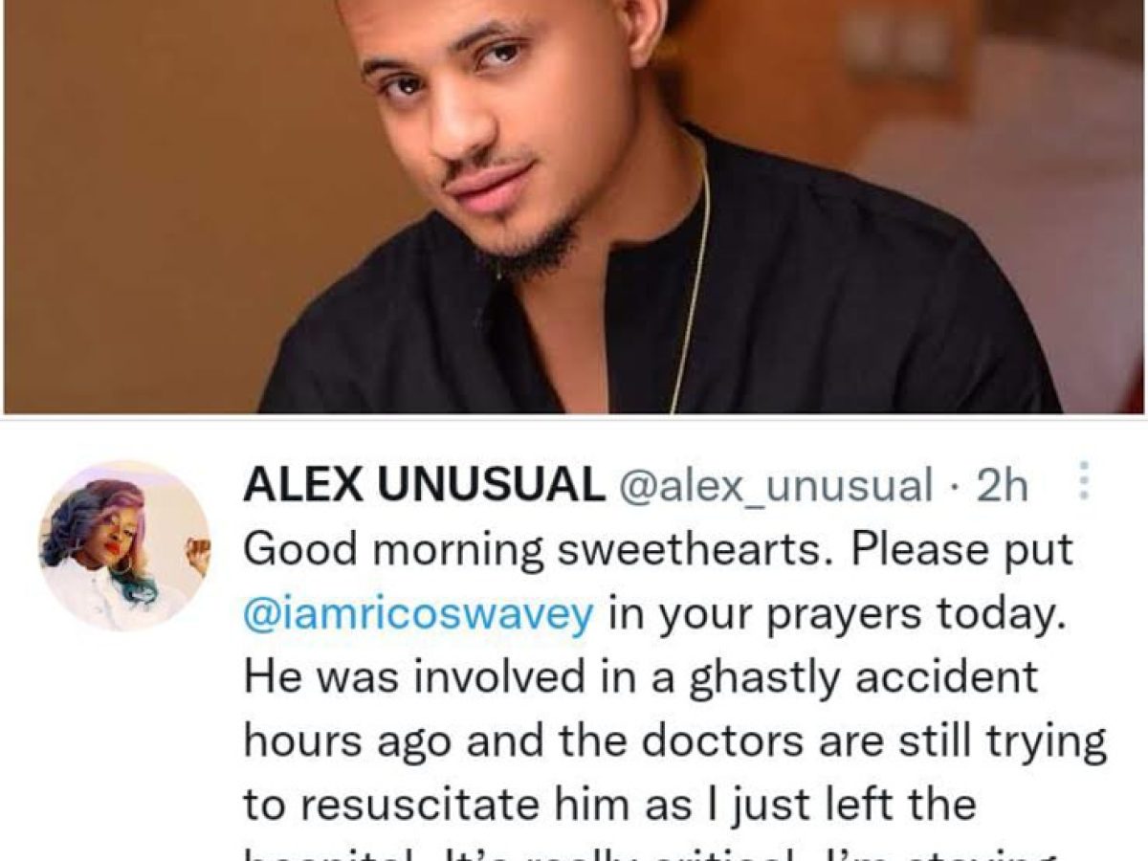The image size is (1148, 861).
Task: Follow the @iamricoswavey mention link
Action: pos(418,614)
